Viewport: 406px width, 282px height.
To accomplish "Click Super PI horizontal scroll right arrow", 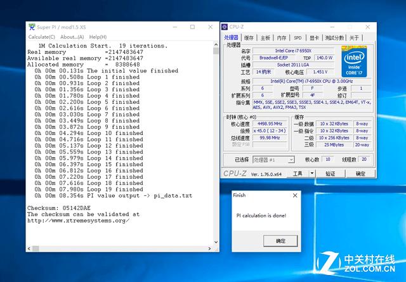I will [x=209, y=248].
